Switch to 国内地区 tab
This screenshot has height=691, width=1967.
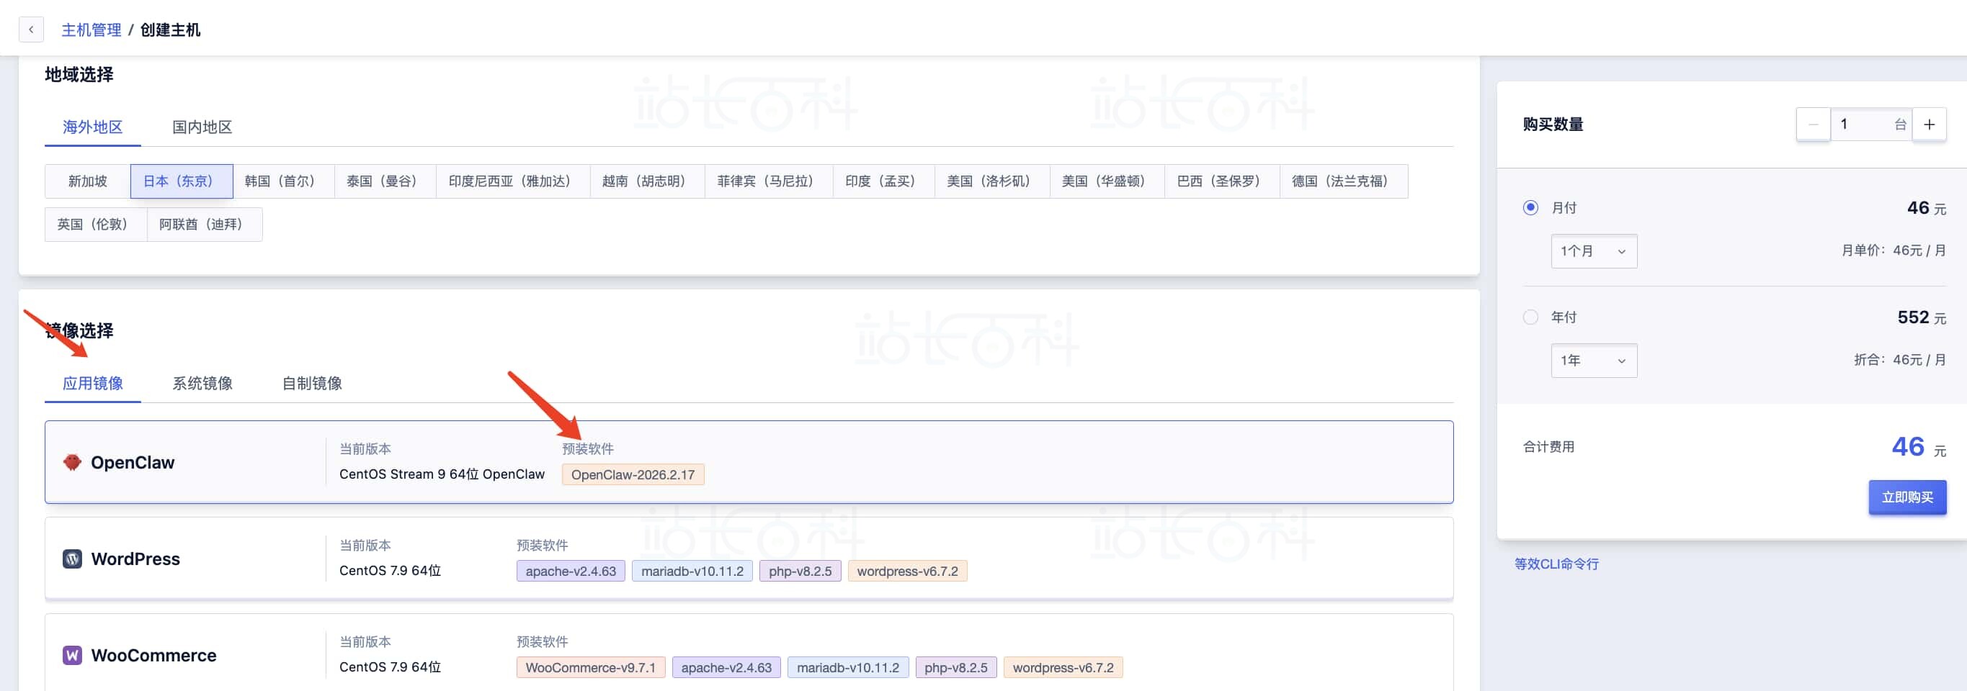(x=202, y=127)
